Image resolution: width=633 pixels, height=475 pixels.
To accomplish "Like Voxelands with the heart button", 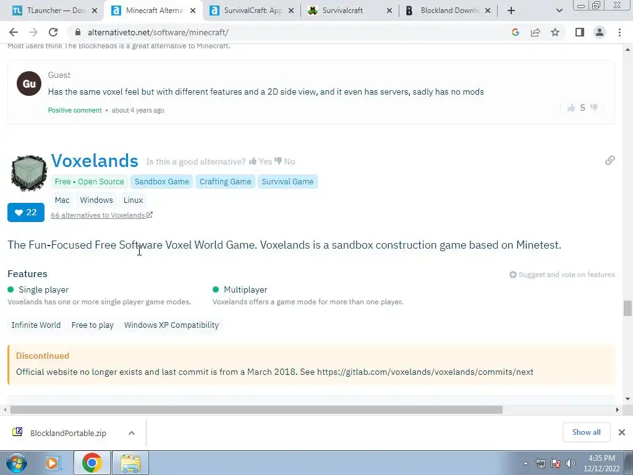I will [26, 213].
